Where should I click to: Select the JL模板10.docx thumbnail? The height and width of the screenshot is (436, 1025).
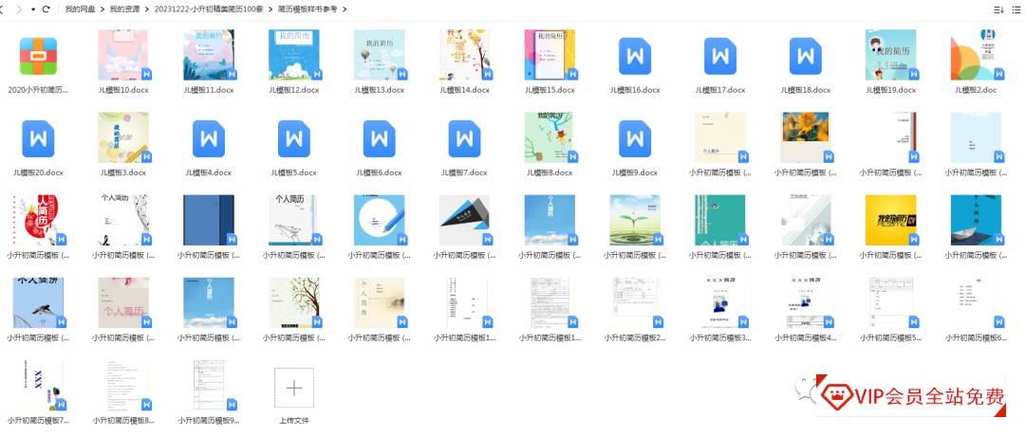tap(123, 55)
